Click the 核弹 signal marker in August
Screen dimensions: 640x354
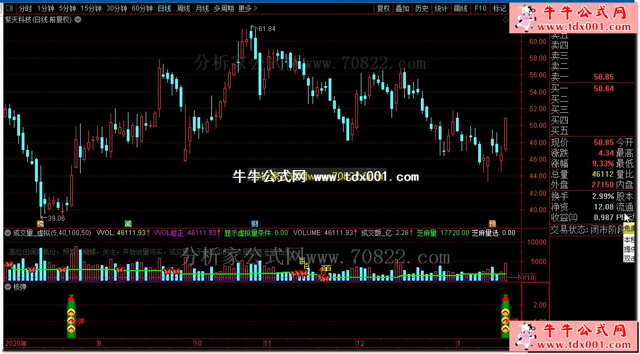(71, 316)
